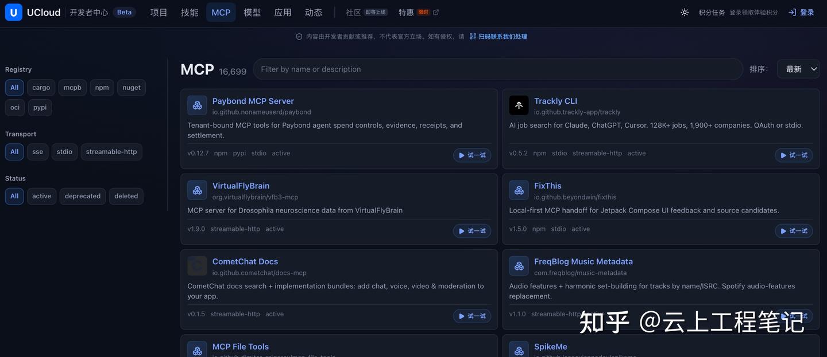Open the Paybond MCP Server title
Viewport: 827px width, 357px height.
pyautogui.click(x=253, y=101)
